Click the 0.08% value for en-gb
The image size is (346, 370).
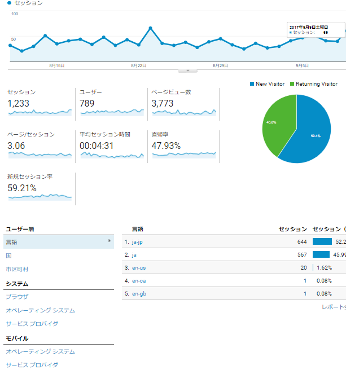tap(324, 294)
